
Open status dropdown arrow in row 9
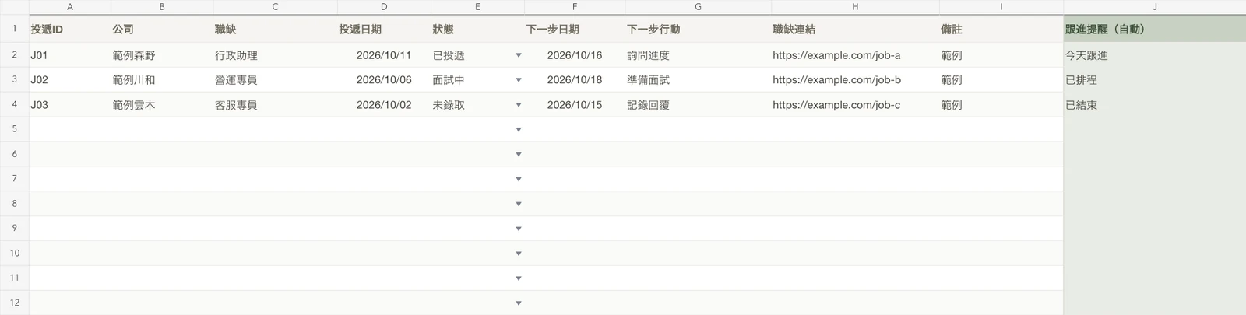(519, 229)
